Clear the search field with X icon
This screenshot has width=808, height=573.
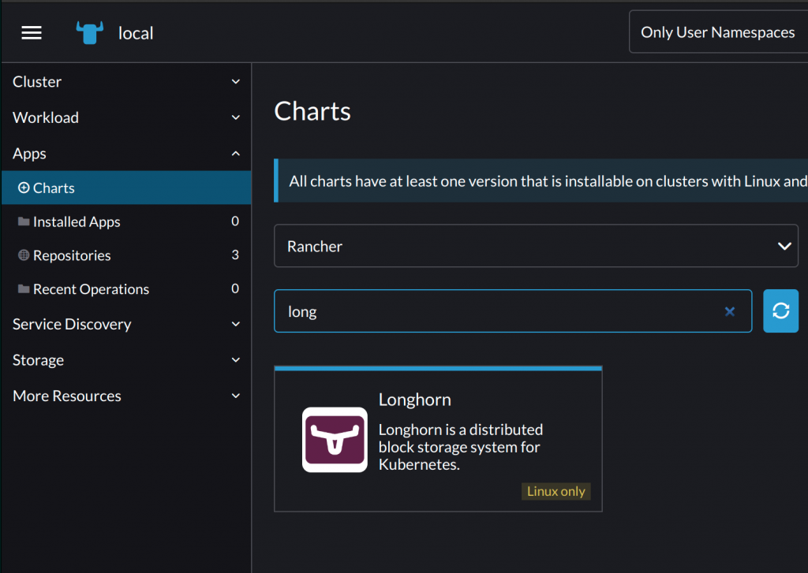click(730, 311)
